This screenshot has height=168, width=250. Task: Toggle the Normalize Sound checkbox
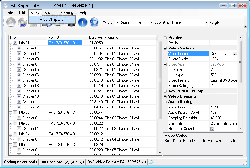212,129
